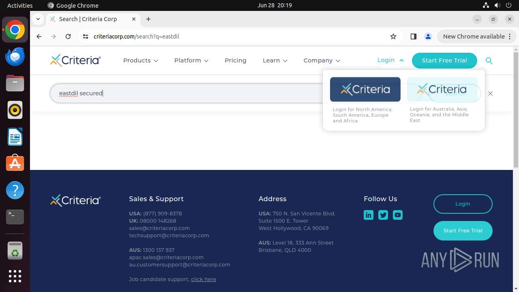
Task: Open the clock showing Jun 28 20:19
Action: coord(275,5)
